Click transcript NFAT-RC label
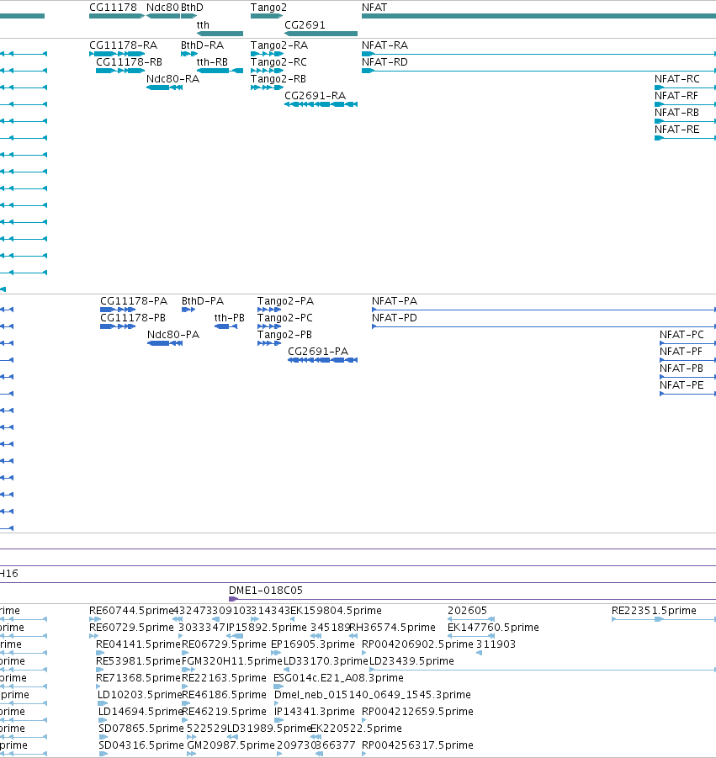Image resolution: width=716 pixels, height=758 pixels. point(676,79)
